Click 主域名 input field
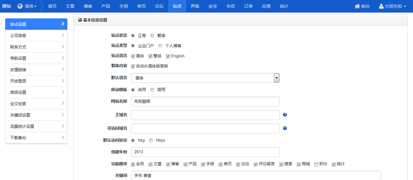The image size is (413, 180). pos(205,115)
